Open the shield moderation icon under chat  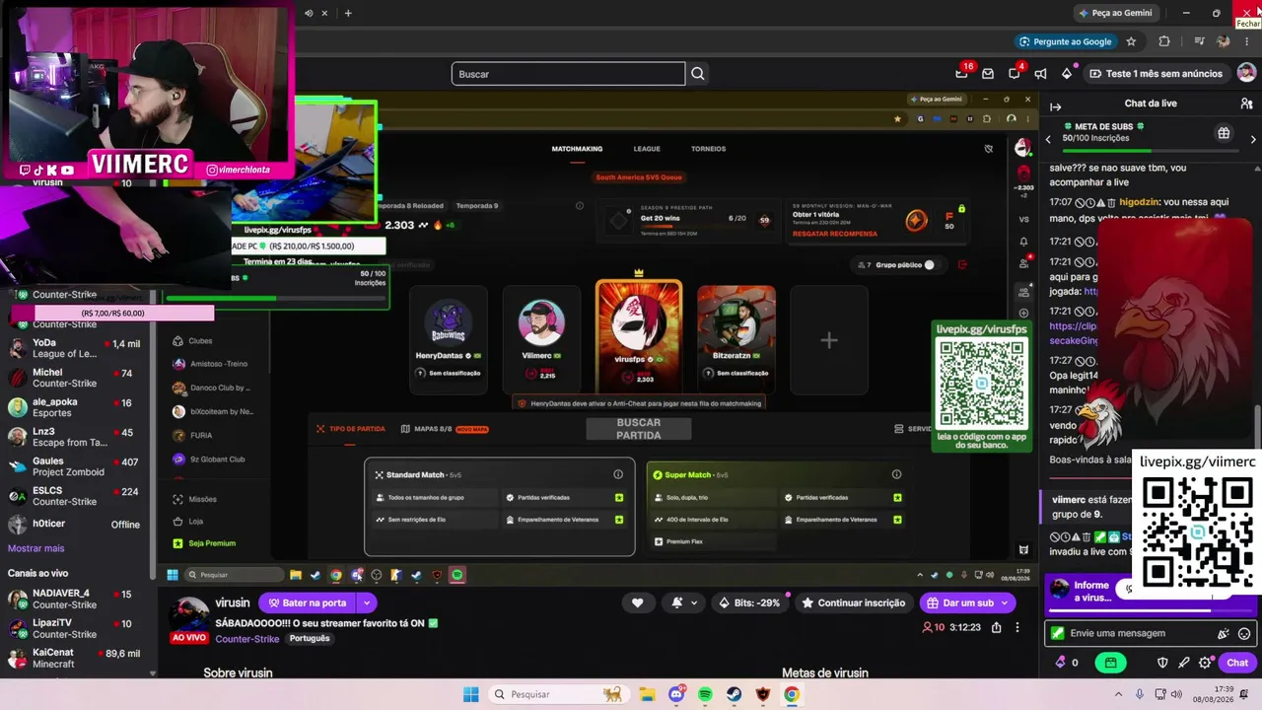pos(1162,663)
